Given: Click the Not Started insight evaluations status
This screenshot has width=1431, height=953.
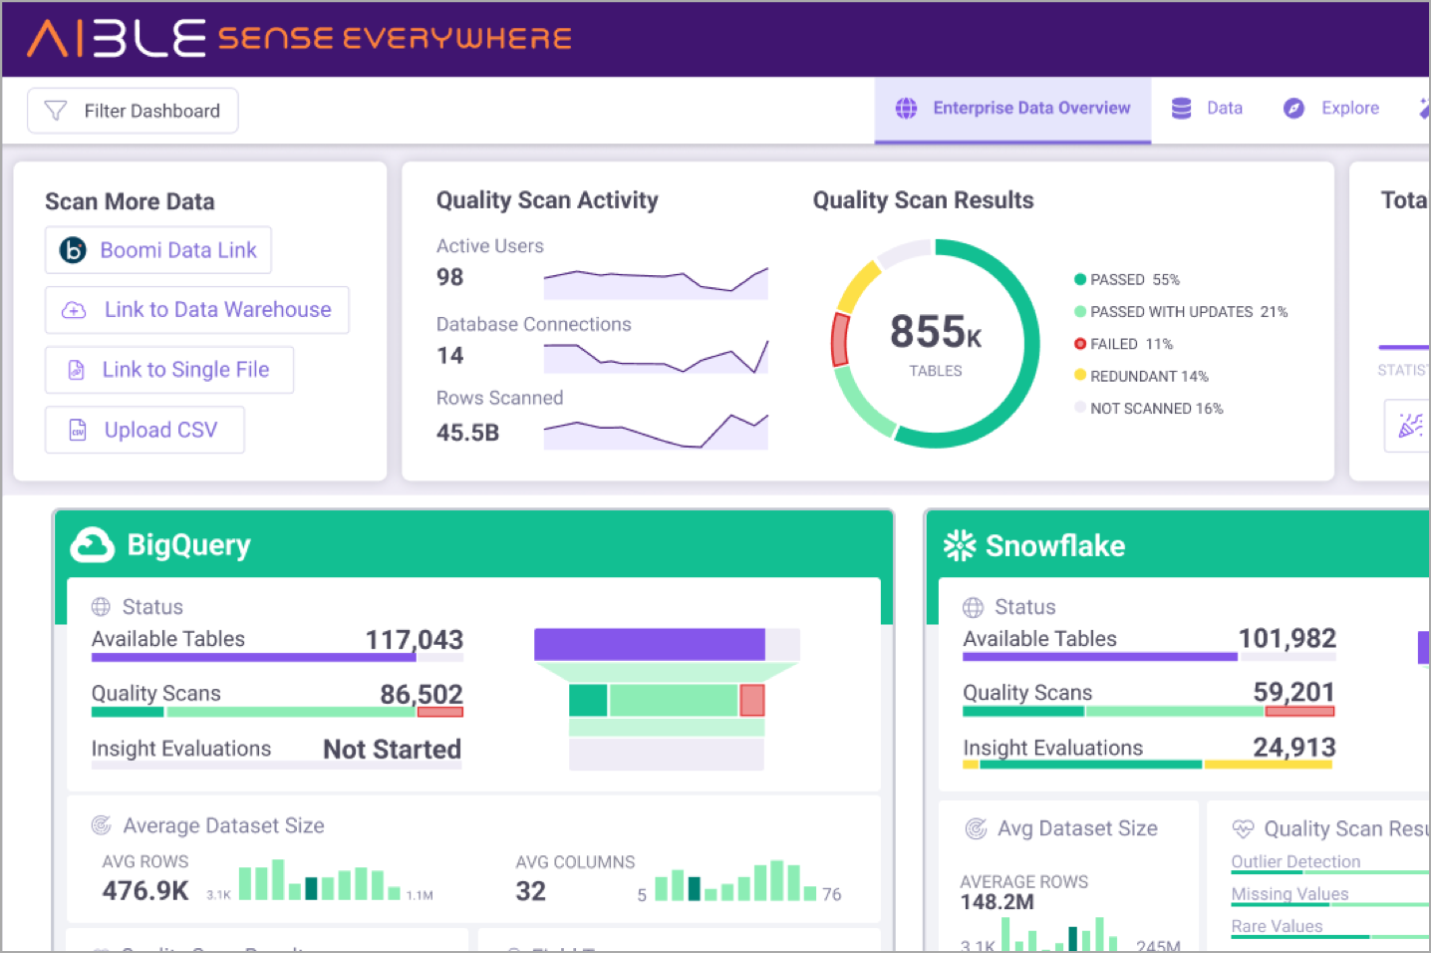Looking at the screenshot, I should (x=393, y=750).
